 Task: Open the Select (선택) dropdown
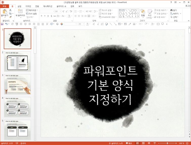175,17
